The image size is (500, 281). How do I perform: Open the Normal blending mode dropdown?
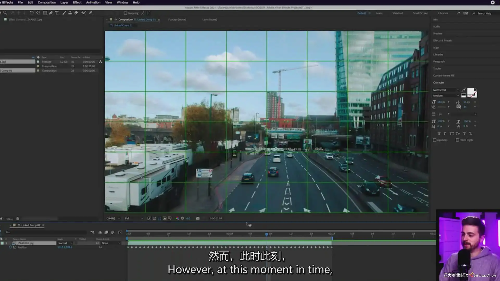click(x=65, y=243)
